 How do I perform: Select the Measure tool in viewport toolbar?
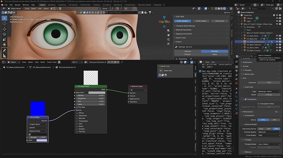pyautogui.click(x=5, y=56)
